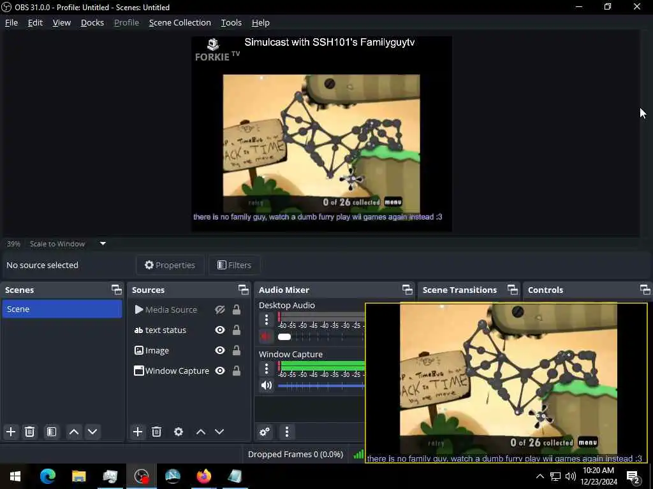Click the Filters button

pos(235,266)
